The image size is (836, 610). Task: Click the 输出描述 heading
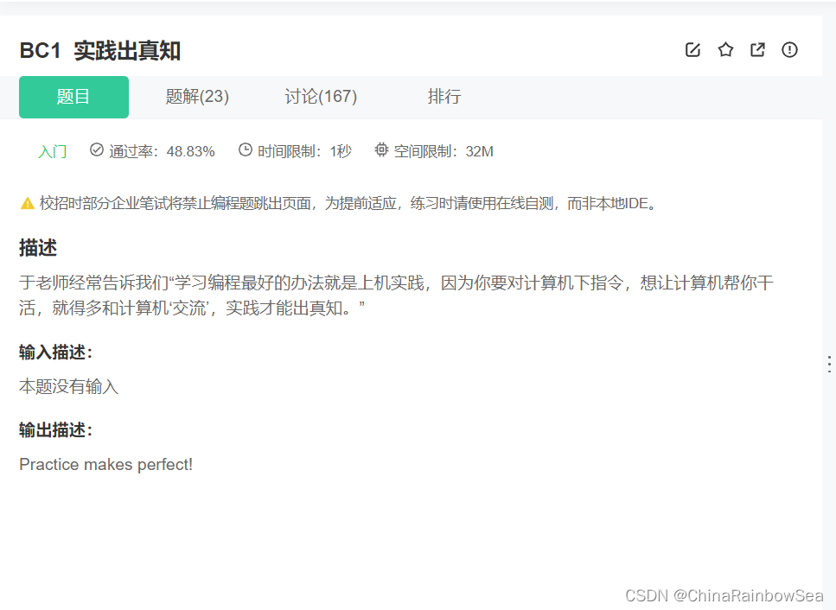(x=55, y=430)
